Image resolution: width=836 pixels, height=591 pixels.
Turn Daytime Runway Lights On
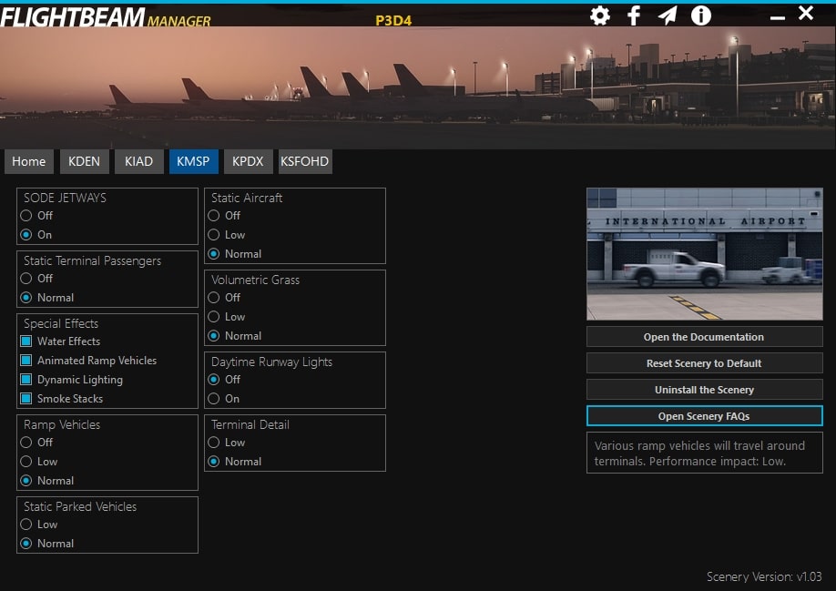[x=214, y=399]
